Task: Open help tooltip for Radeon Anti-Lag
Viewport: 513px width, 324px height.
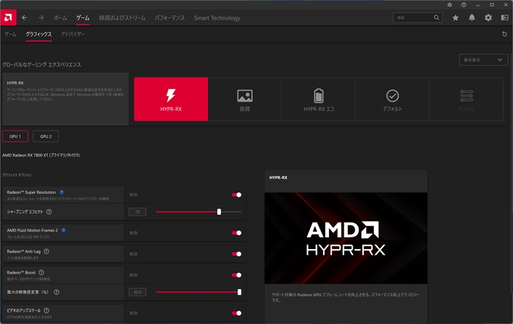Action: pyautogui.click(x=46, y=251)
